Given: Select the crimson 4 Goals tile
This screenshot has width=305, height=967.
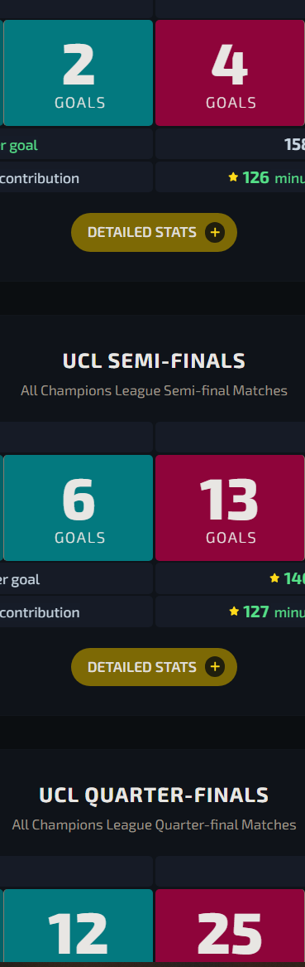Looking at the screenshot, I should click(230, 73).
